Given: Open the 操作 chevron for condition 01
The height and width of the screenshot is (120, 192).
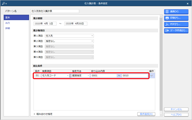Looking at the screenshot, I should click(151, 76).
